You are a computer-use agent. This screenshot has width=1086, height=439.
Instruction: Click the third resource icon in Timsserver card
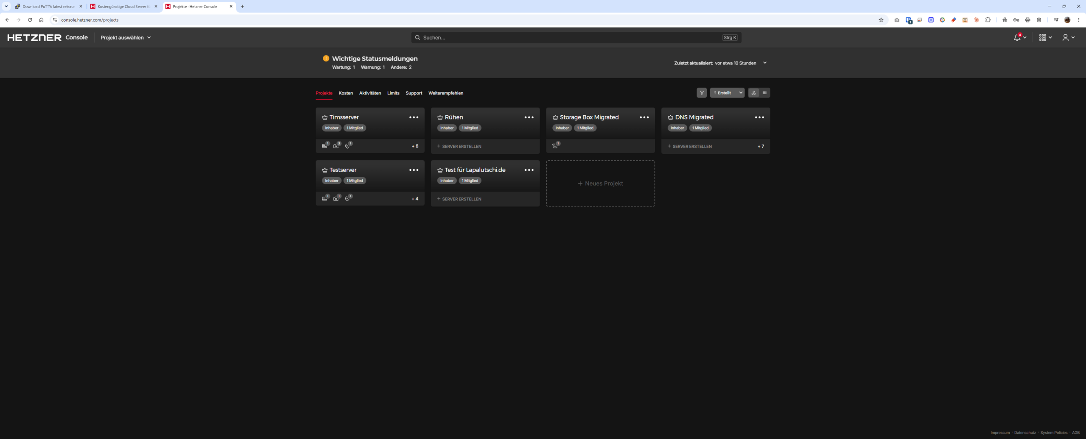click(x=348, y=145)
